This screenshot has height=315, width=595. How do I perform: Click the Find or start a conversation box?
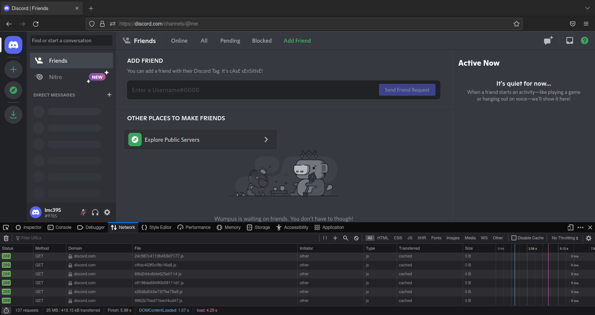point(71,40)
